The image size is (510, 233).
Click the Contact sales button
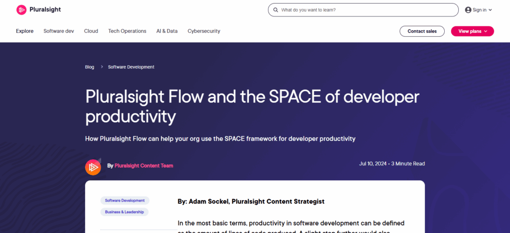(x=422, y=31)
